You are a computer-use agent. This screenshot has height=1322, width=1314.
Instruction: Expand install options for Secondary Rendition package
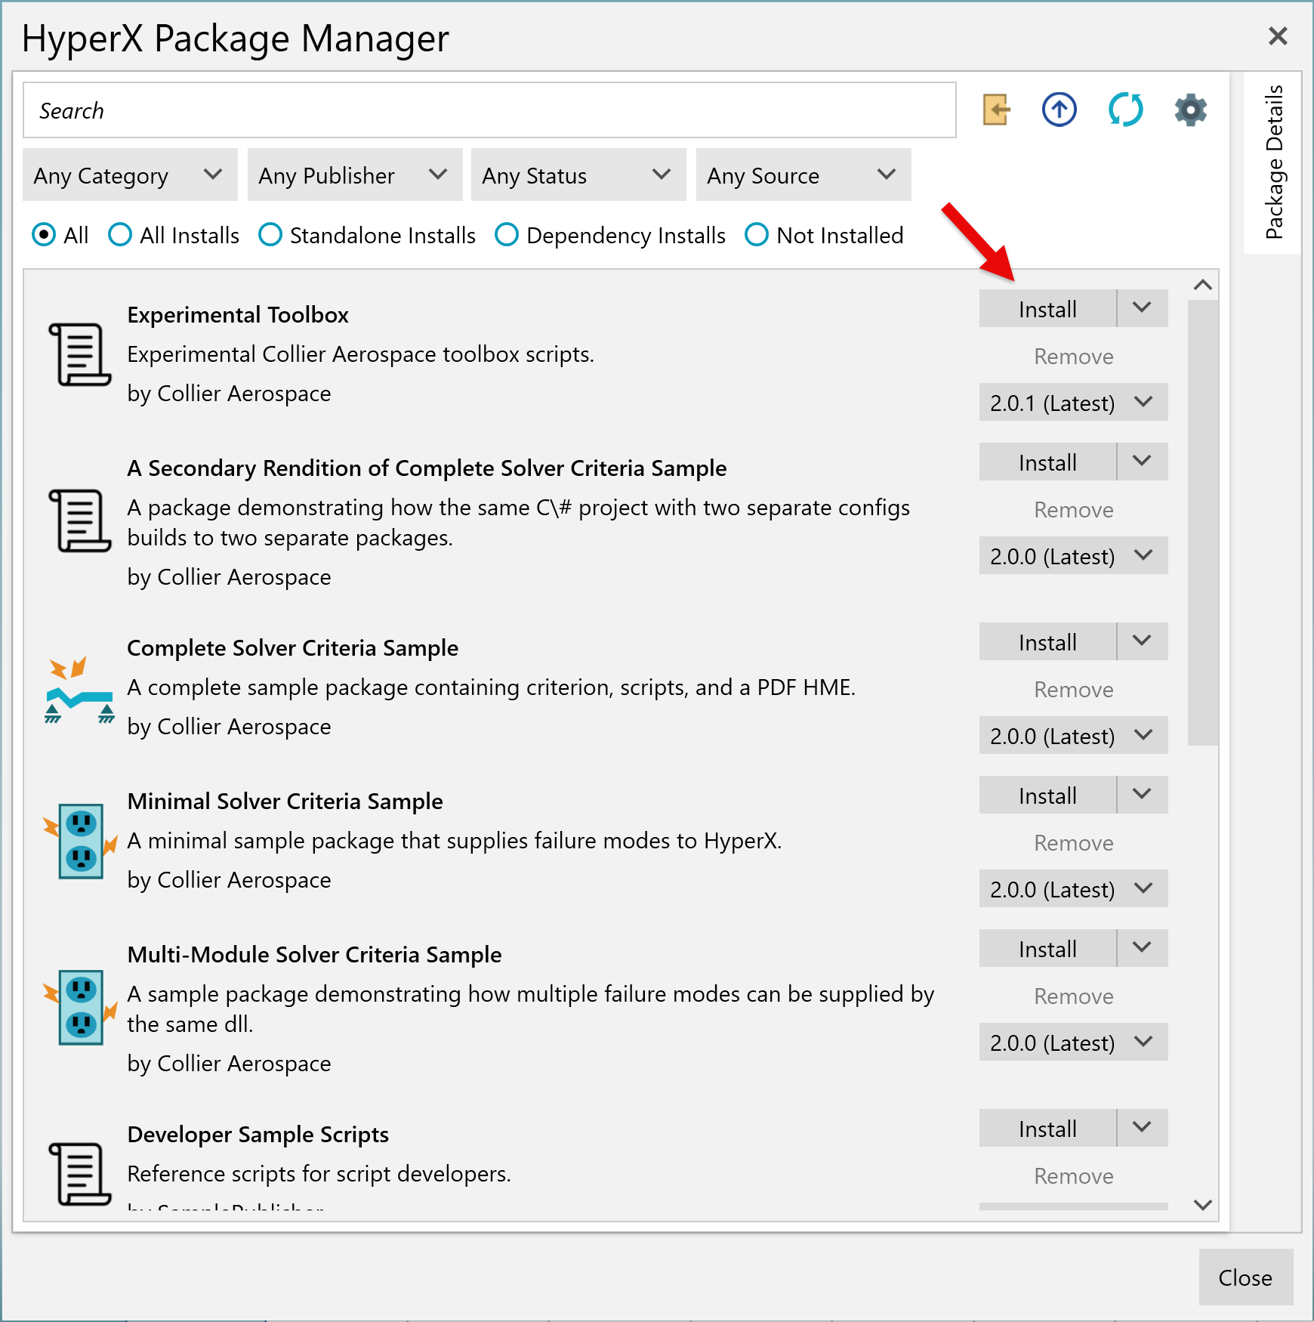click(x=1143, y=462)
